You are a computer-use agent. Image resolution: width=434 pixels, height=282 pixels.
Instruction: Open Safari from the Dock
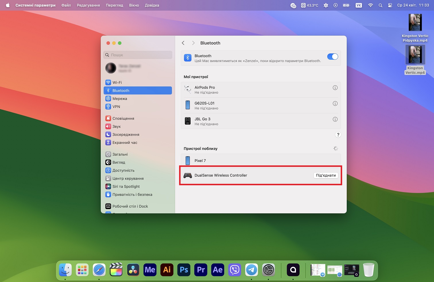99,270
